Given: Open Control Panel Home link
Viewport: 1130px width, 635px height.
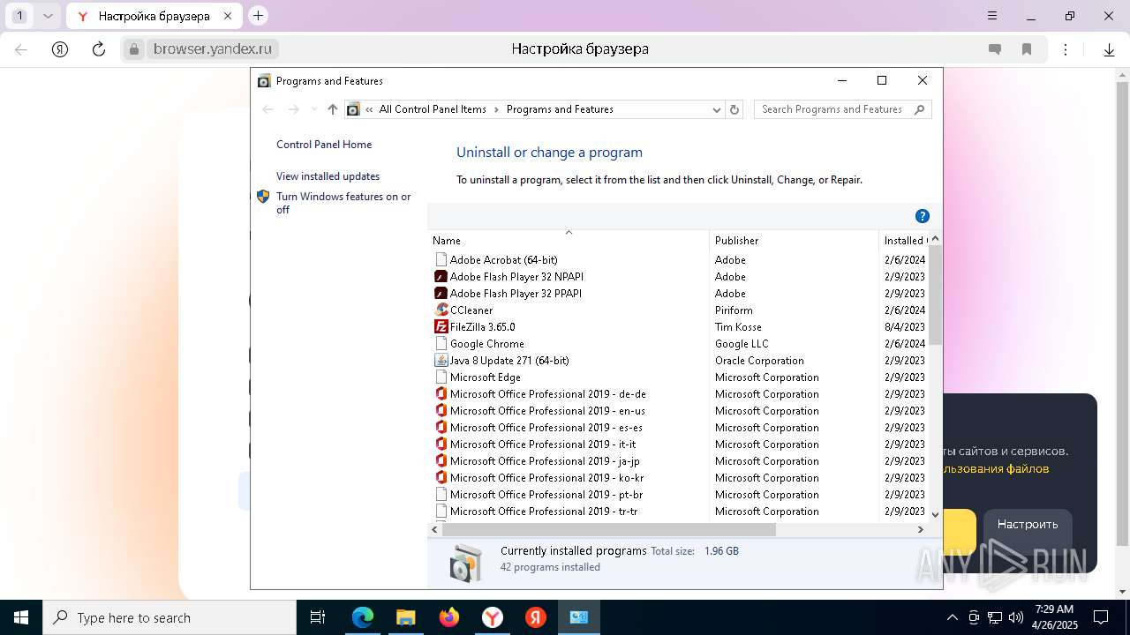Looking at the screenshot, I should [324, 145].
